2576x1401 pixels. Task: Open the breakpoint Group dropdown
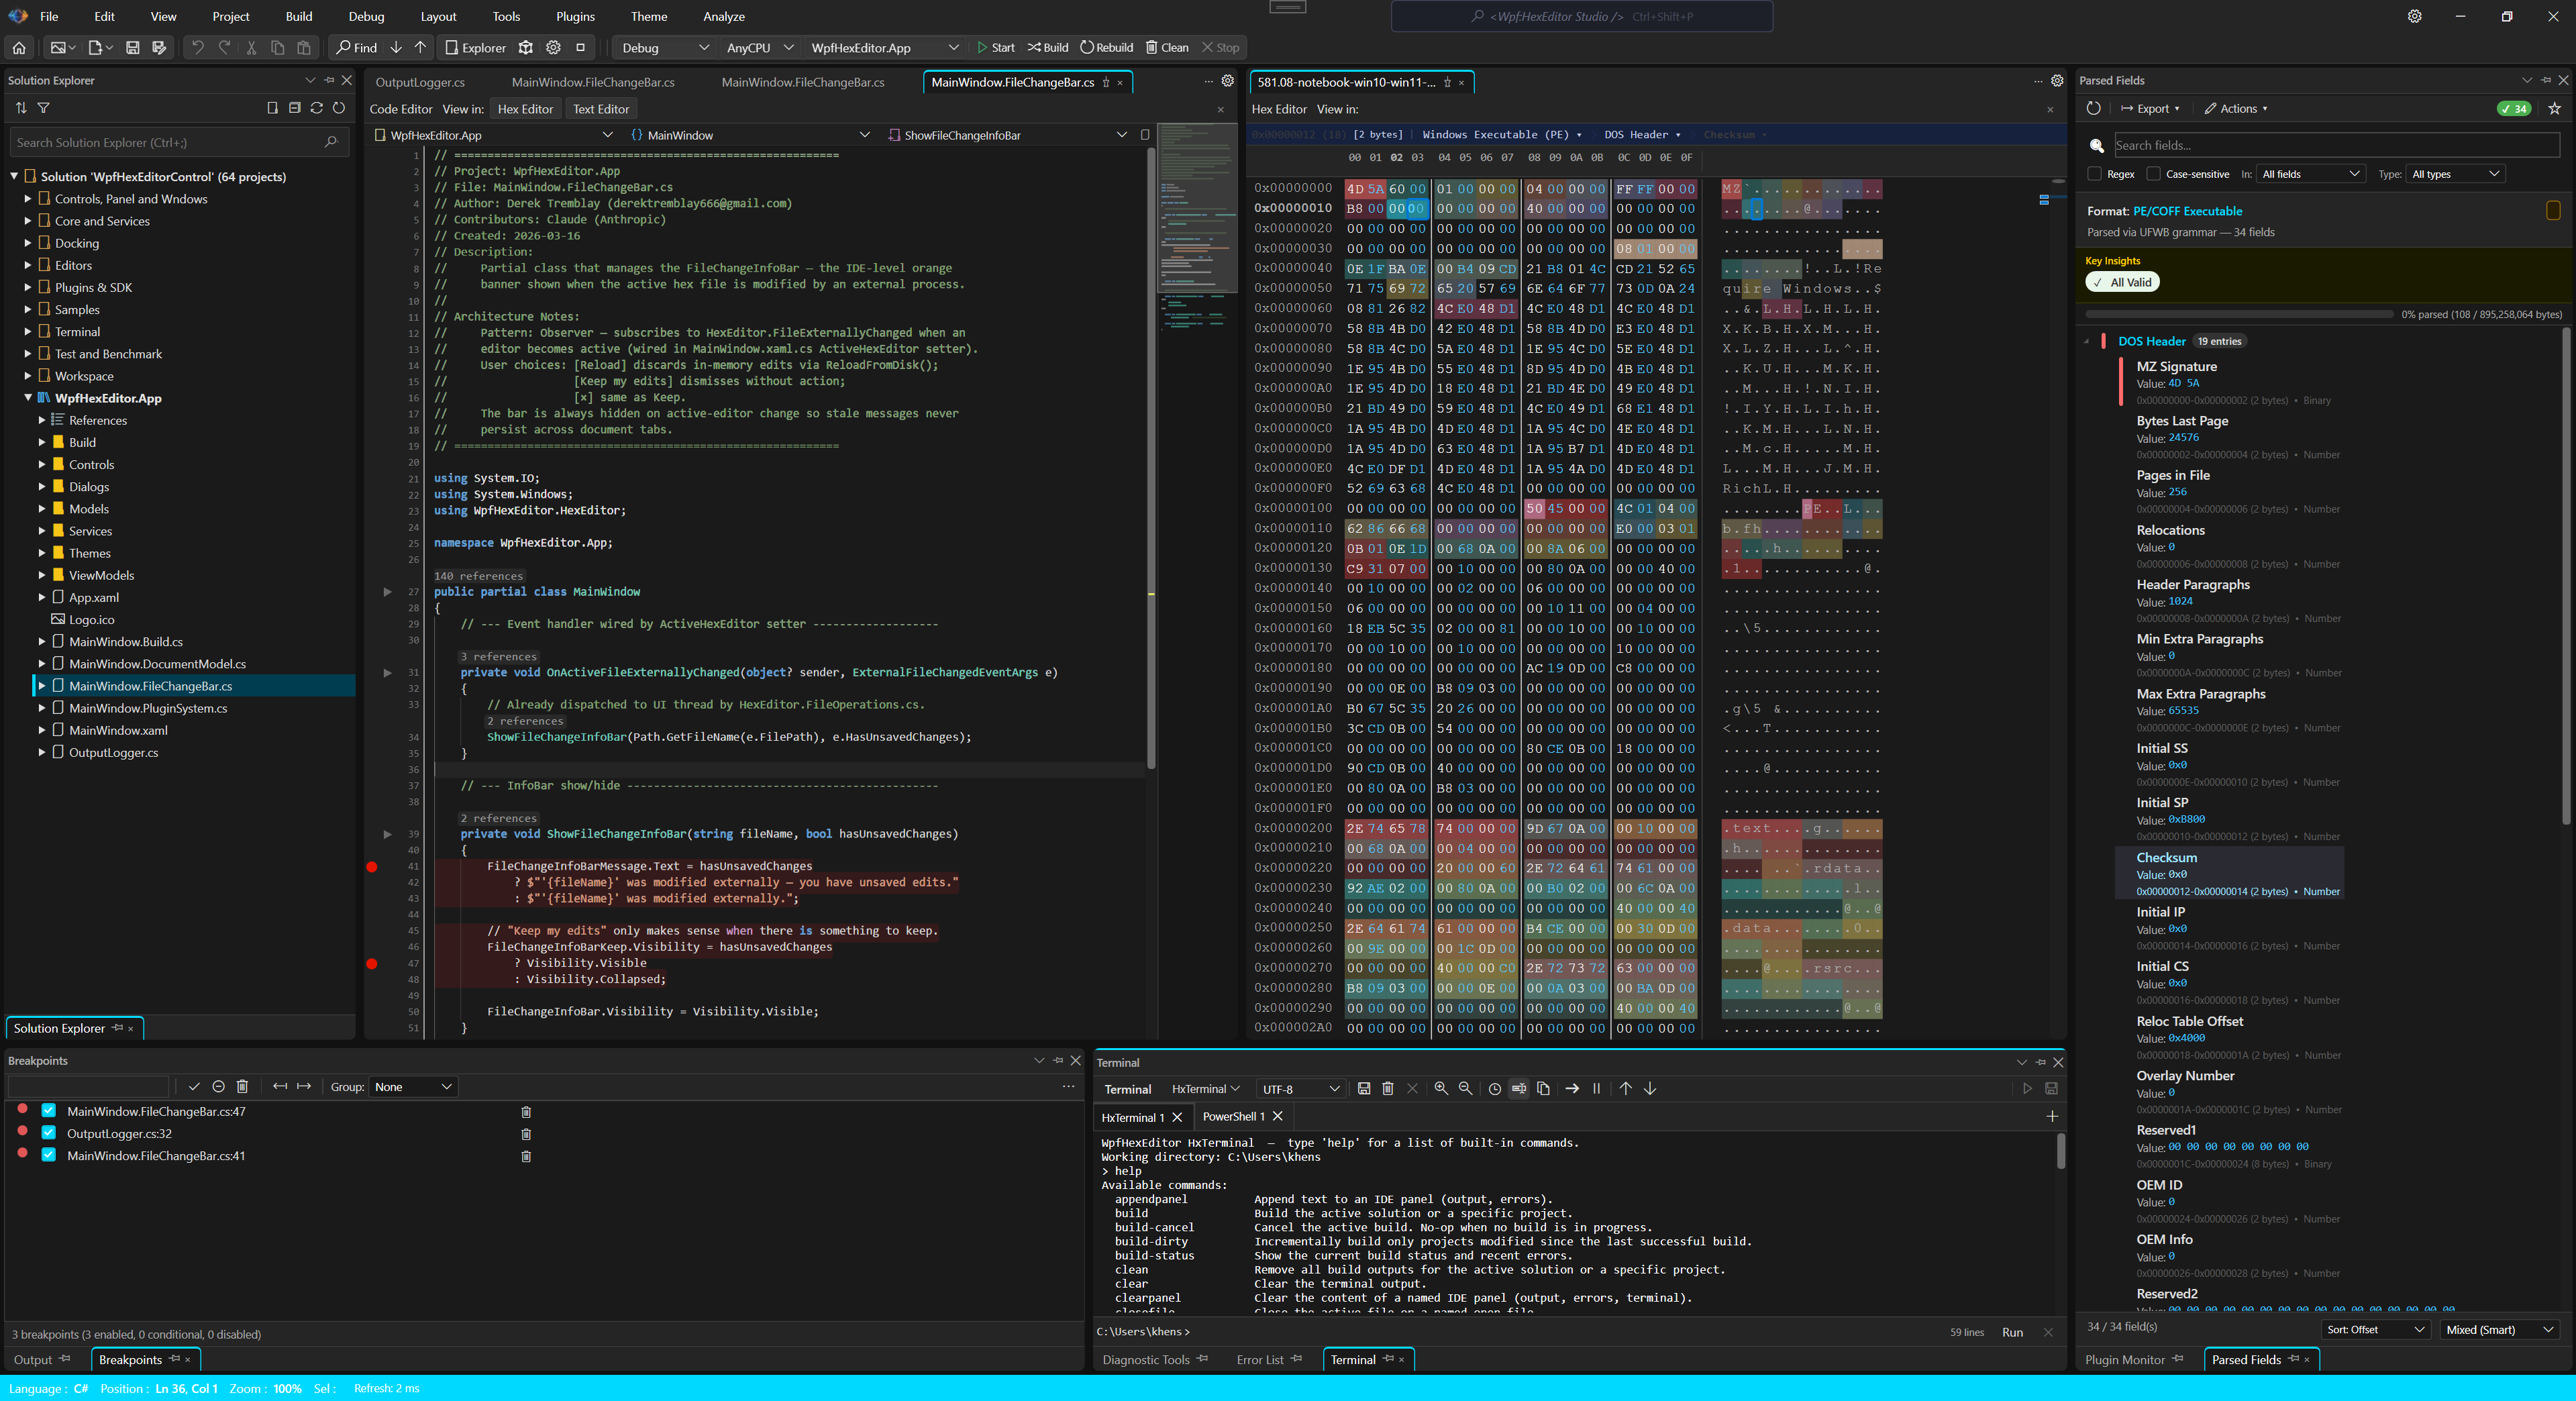413,1087
